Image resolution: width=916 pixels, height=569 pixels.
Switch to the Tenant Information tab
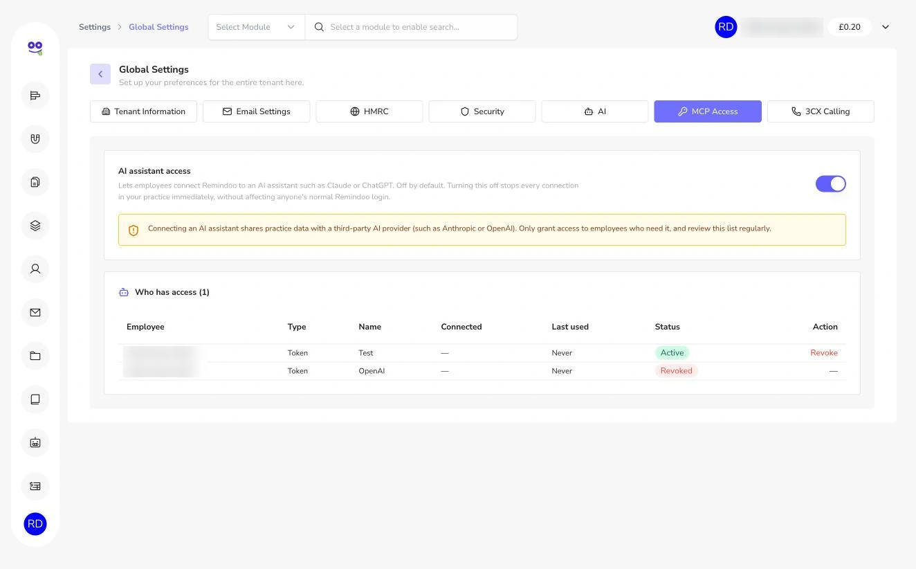pyautogui.click(x=143, y=111)
